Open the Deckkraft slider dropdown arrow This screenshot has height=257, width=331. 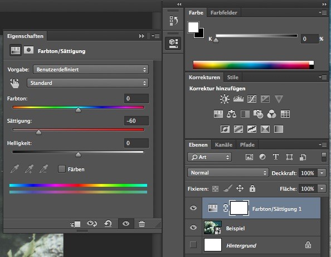(322, 173)
